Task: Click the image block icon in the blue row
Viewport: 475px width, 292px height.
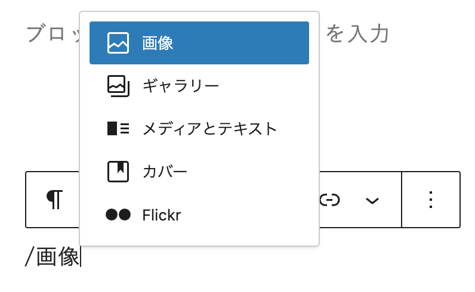Action: pos(118,43)
